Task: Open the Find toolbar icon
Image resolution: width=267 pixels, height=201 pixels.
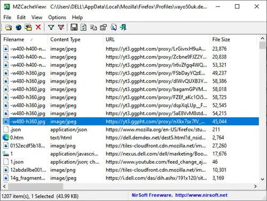Action: click(x=113, y=27)
